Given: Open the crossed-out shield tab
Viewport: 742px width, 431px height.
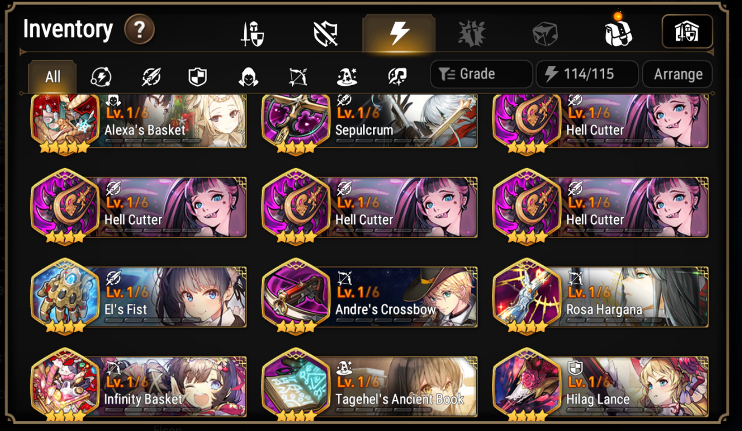Looking at the screenshot, I should 326,34.
